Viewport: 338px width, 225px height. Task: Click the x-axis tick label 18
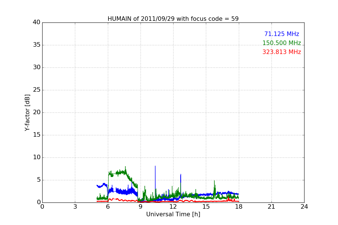tap(239, 207)
